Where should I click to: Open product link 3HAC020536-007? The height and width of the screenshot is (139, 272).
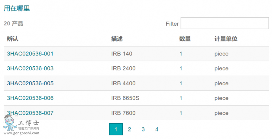coord(30,113)
